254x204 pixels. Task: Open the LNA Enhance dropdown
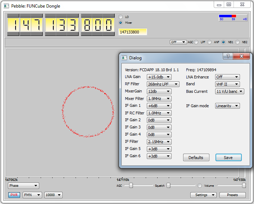click(227, 77)
